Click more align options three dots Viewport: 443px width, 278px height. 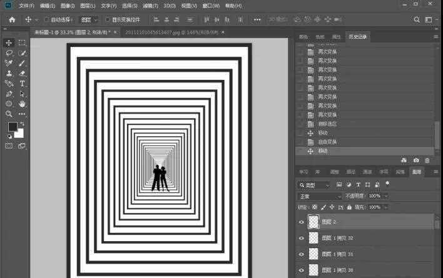click(x=257, y=20)
